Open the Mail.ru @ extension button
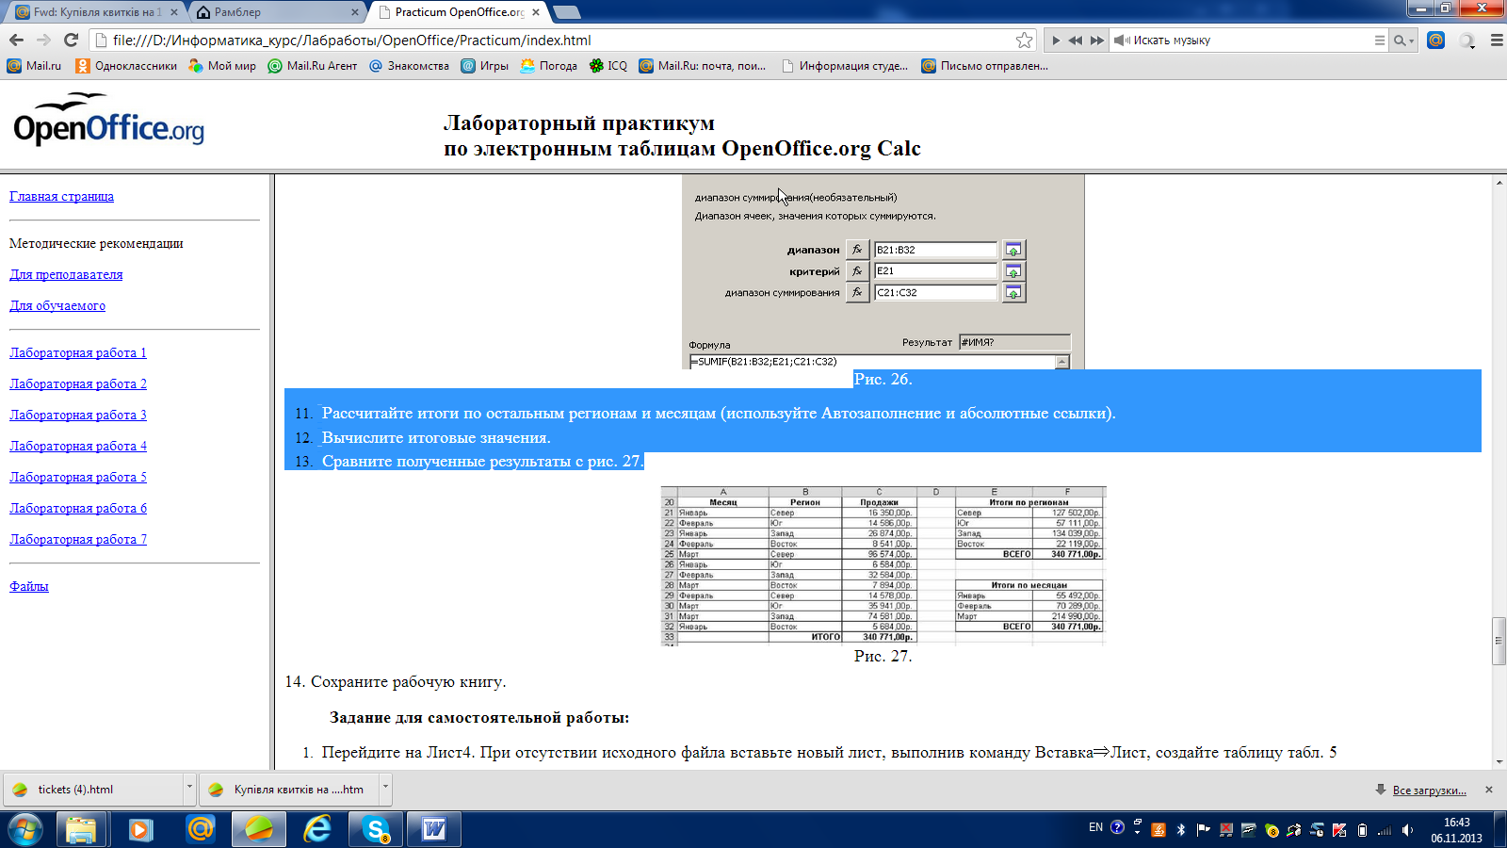The image size is (1507, 848). [1435, 41]
